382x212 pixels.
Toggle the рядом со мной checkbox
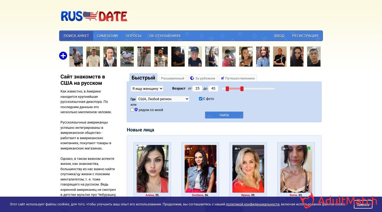click(x=132, y=110)
